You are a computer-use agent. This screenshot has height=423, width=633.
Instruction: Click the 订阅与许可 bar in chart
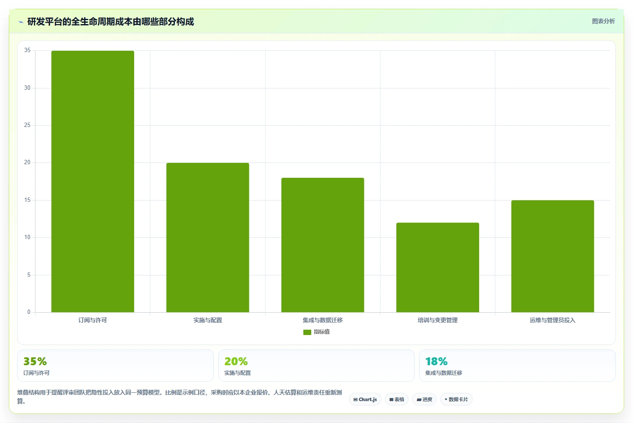[92, 181]
